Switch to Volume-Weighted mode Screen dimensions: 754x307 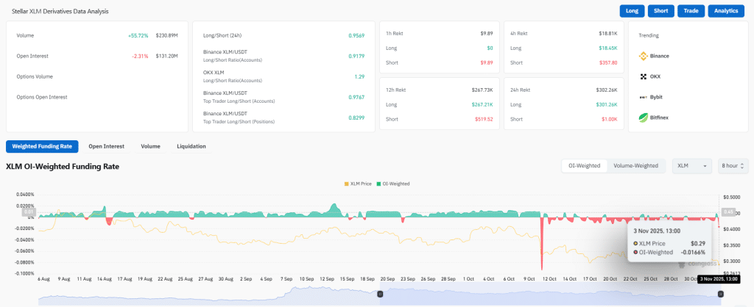tap(635, 166)
